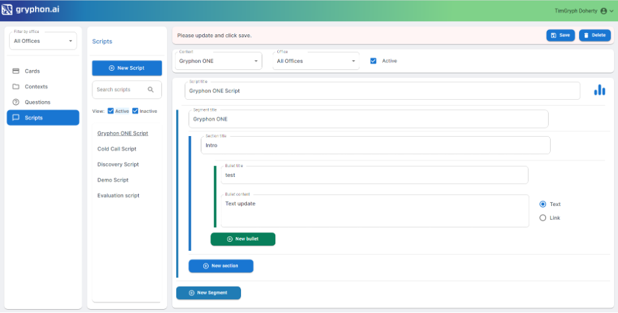Open Gryphon ONE Script in list
The height and width of the screenshot is (313, 618).
[123, 133]
